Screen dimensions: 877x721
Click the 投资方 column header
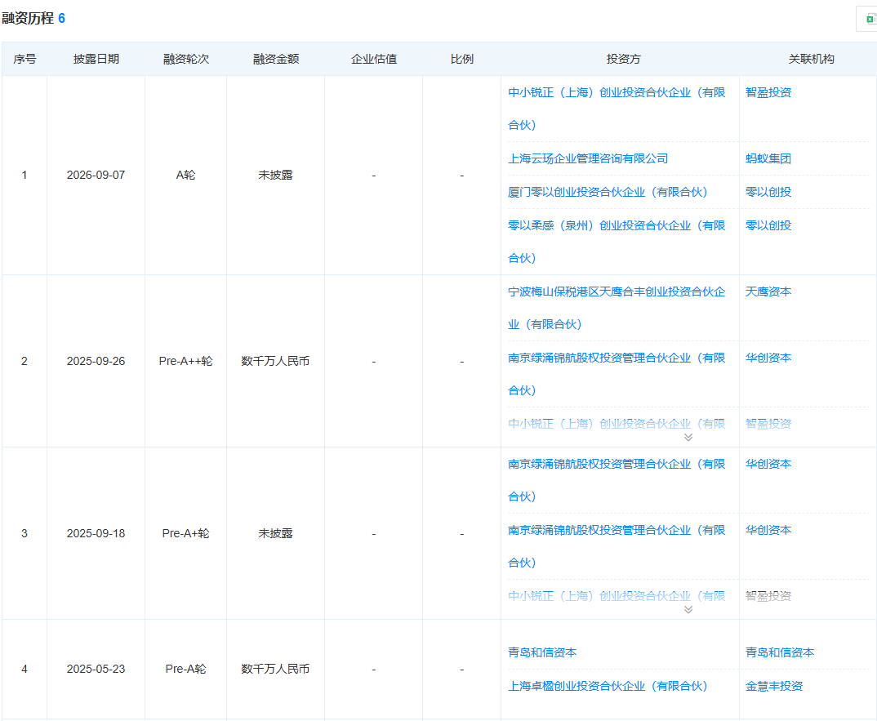(x=623, y=60)
